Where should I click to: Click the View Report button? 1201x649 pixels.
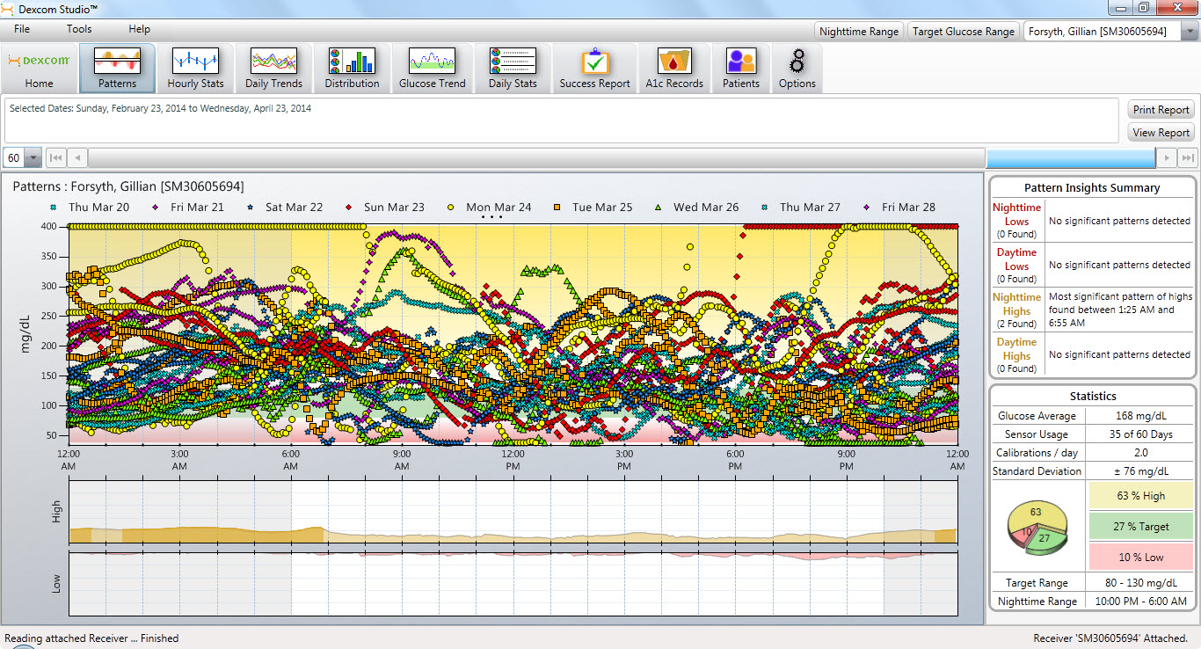click(1161, 133)
